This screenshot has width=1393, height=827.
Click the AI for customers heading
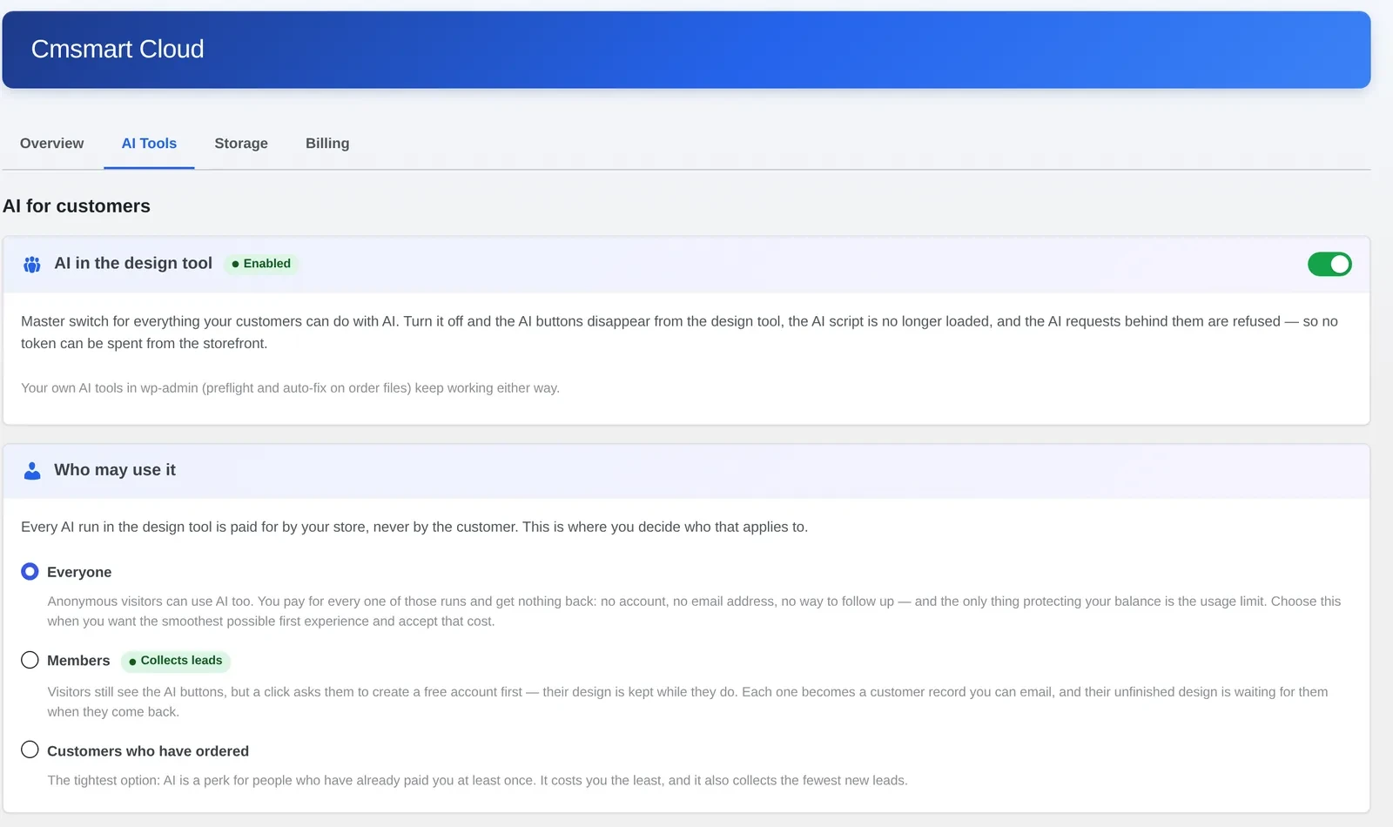pos(77,206)
